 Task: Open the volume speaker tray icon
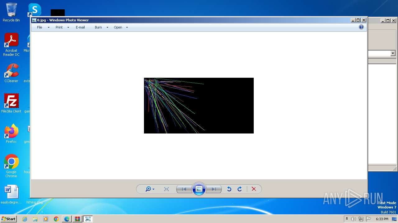point(354,219)
